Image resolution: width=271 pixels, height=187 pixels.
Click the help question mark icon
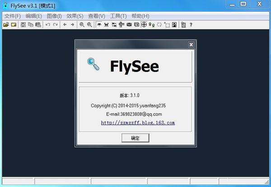pos(191,25)
